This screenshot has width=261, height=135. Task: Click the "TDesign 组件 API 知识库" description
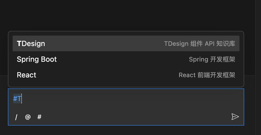click(x=200, y=44)
